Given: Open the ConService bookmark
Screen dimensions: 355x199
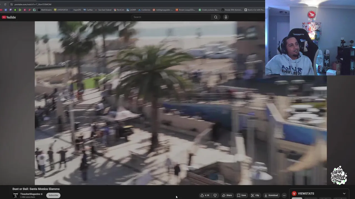Looking at the screenshot, I should click(x=144, y=10).
